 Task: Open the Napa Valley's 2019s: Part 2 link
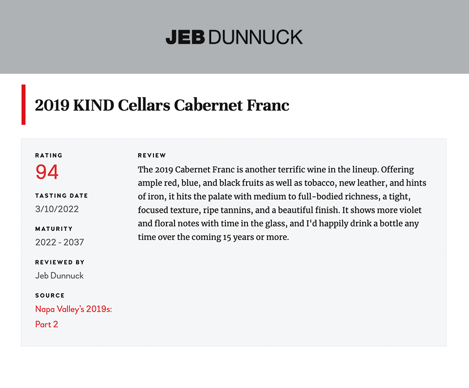point(74,317)
